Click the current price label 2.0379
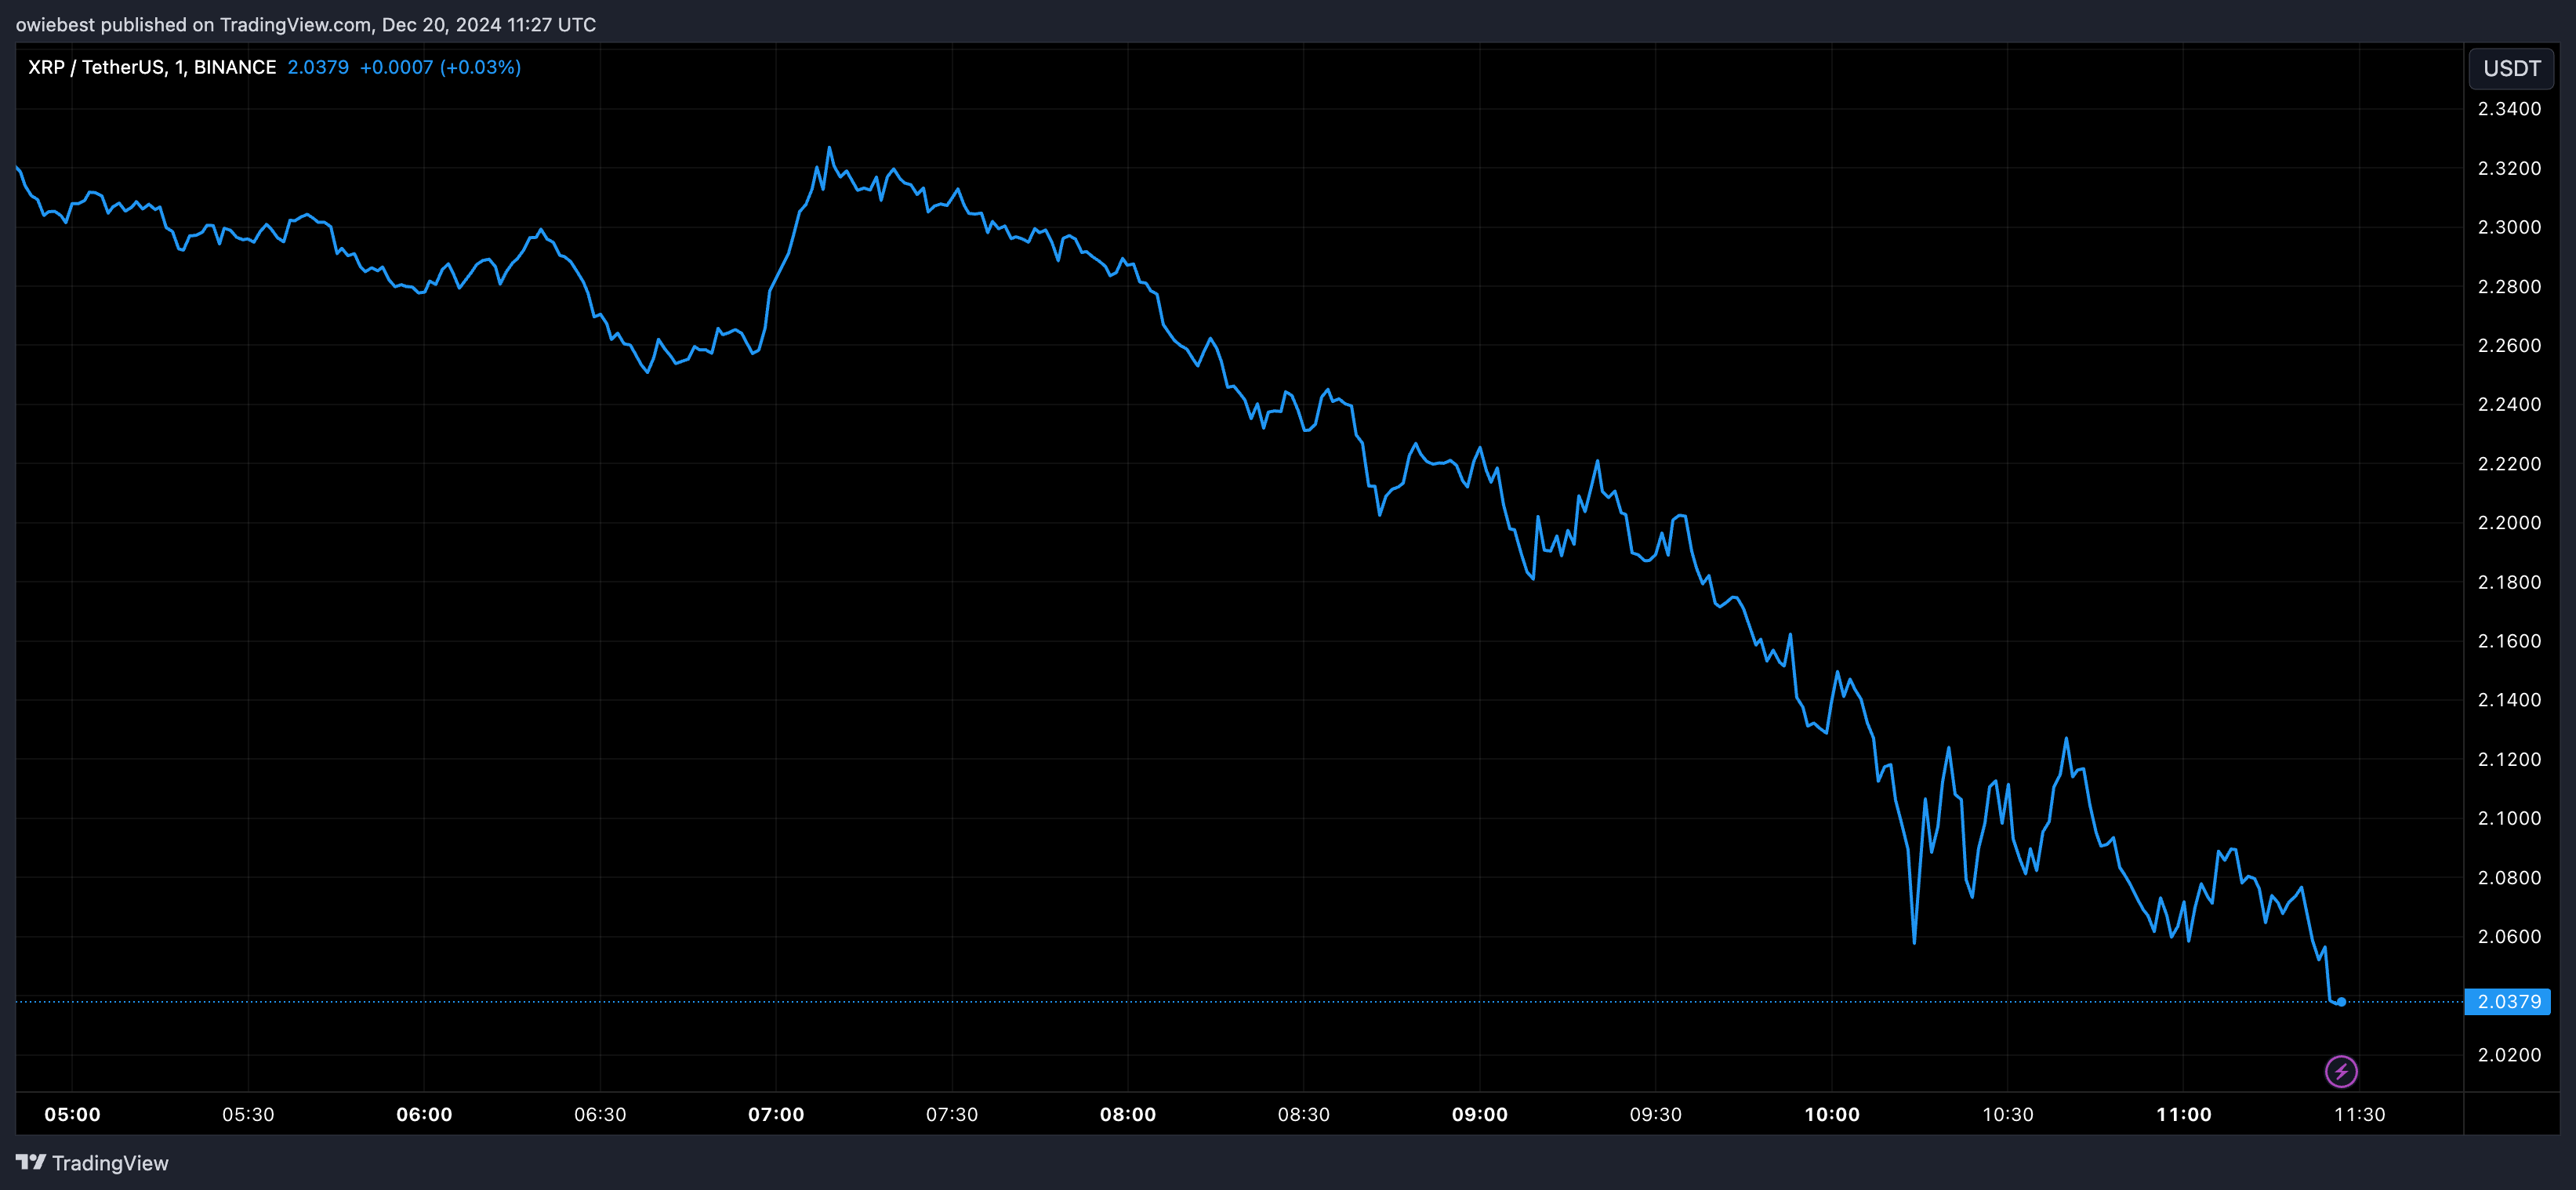 [2508, 1001]
